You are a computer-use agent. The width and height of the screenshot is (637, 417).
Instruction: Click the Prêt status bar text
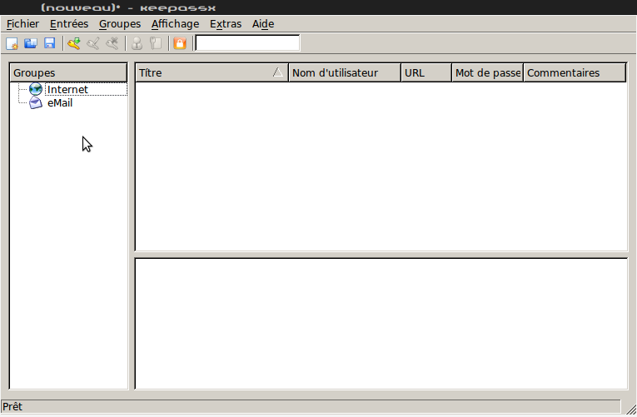coord(12,406)
